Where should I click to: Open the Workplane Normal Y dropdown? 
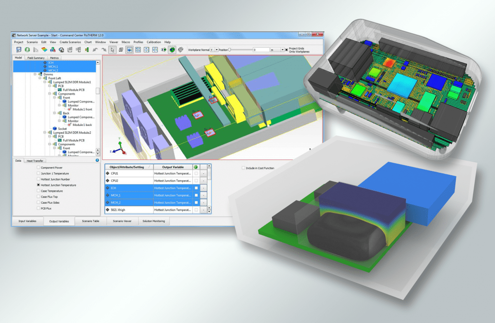pyautogui.click(x=217, y=50)
